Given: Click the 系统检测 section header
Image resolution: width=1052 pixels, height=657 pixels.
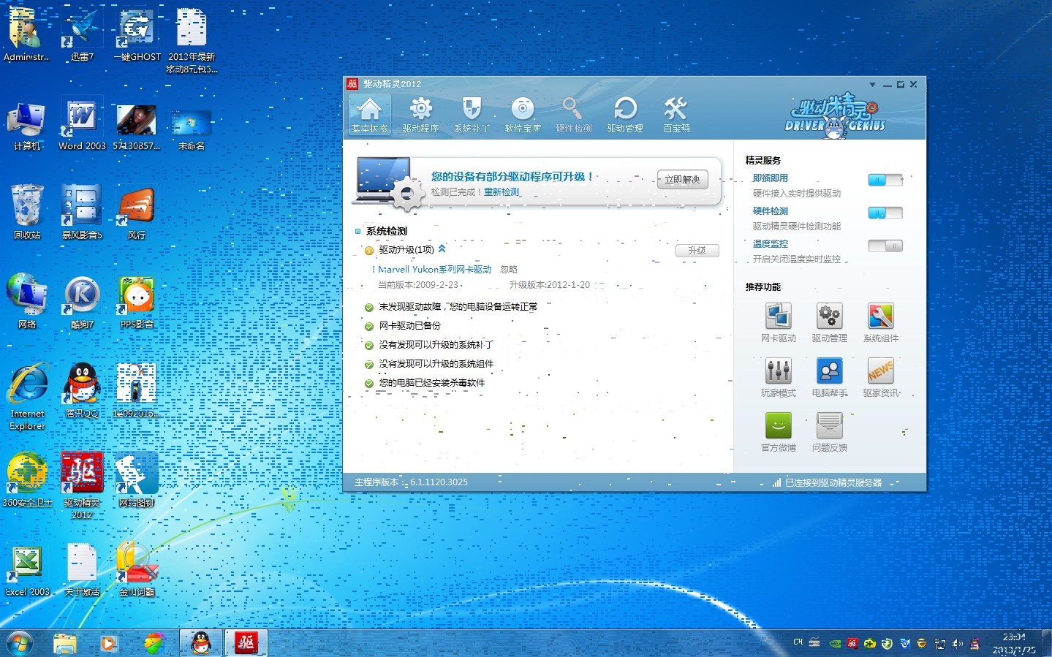Looking at the screenshot, I should click(386, 231).
